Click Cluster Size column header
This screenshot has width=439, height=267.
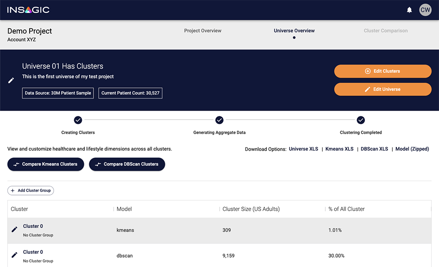[x=251, y=209]
